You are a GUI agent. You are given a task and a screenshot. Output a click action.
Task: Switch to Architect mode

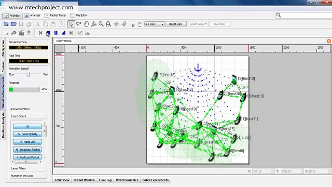pyautogui.click(x=12, y=16)
